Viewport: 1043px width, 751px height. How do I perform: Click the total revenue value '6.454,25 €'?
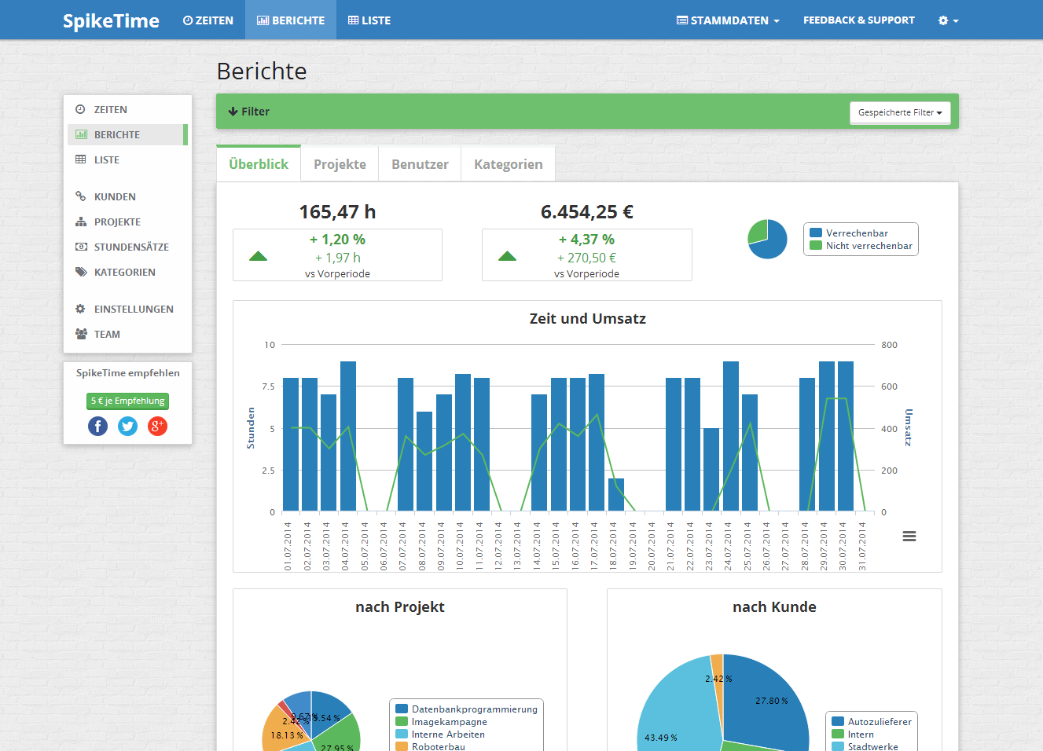click(587, 212)
